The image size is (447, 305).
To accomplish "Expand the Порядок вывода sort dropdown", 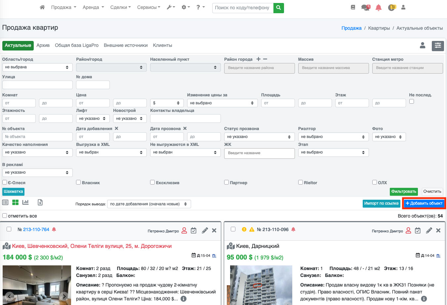I will click(x=149, y=204).
